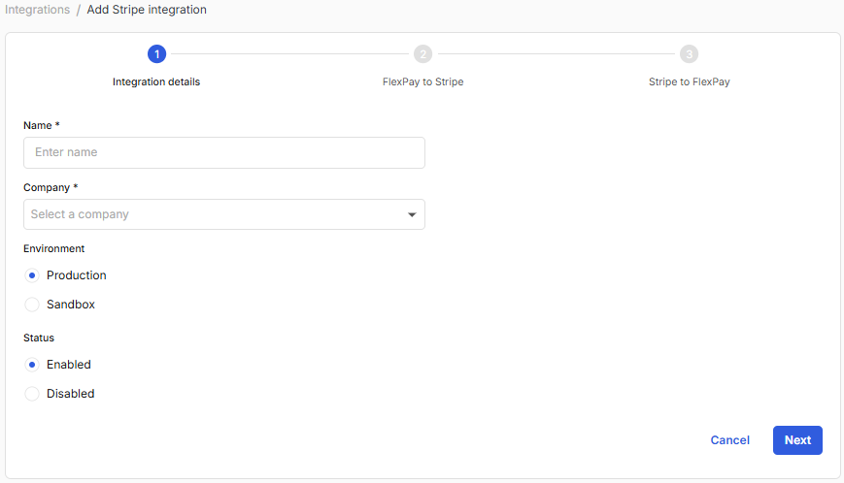Choose the Enabled status radio button
This screenshot has height=483, width=844.
[32, 365]
